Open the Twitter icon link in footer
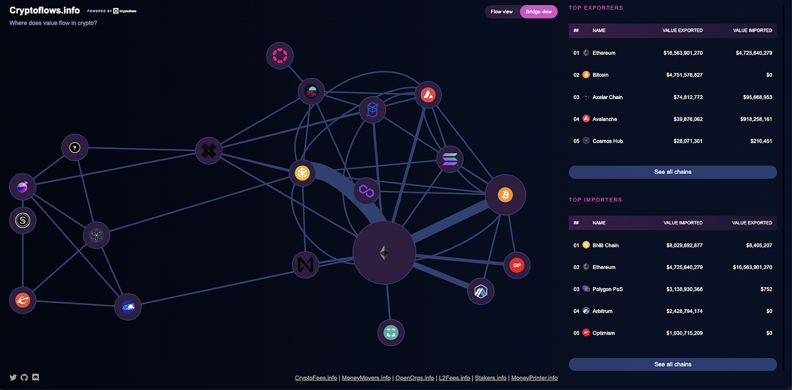The height and width of the screenshot is (390, 792). coord(13,377)
